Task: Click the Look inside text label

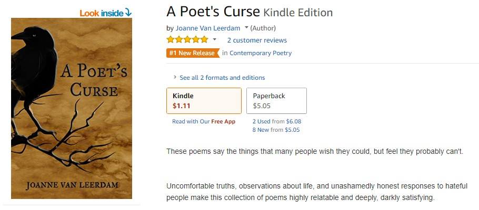Action: [x=102, y=13]
